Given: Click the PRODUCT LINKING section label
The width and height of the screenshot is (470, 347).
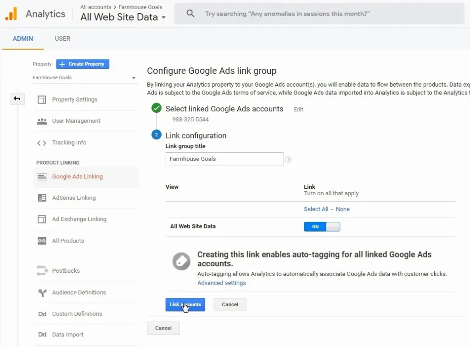Looking at the screenshot, I should pos(58,163).
